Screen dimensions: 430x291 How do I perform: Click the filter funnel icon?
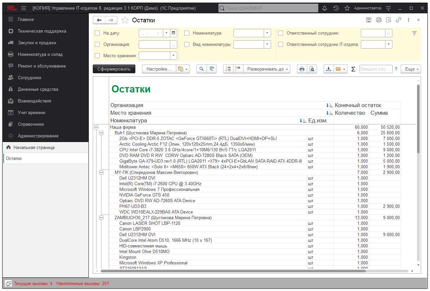click(x=414, y=33)
